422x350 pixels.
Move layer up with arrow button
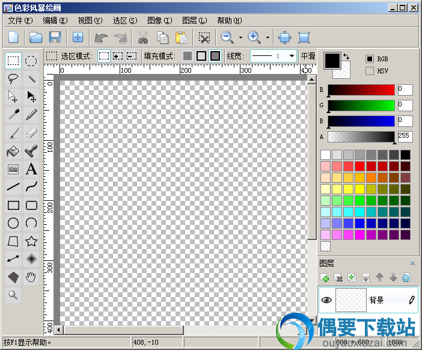(379, 278)
